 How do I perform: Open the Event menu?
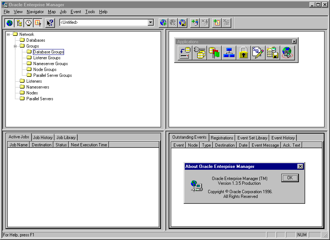point(76,12)
